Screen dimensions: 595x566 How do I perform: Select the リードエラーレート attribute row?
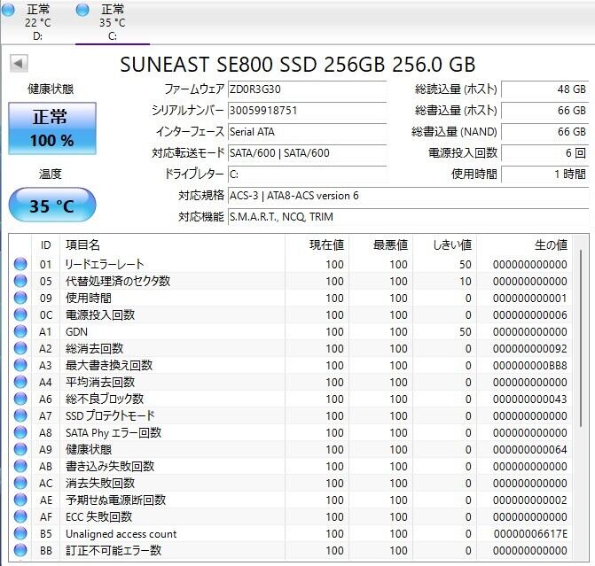tap(291, 264)
